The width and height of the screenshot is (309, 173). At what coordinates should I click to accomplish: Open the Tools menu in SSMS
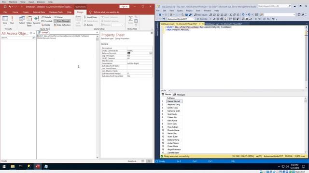tap(198, 11)
